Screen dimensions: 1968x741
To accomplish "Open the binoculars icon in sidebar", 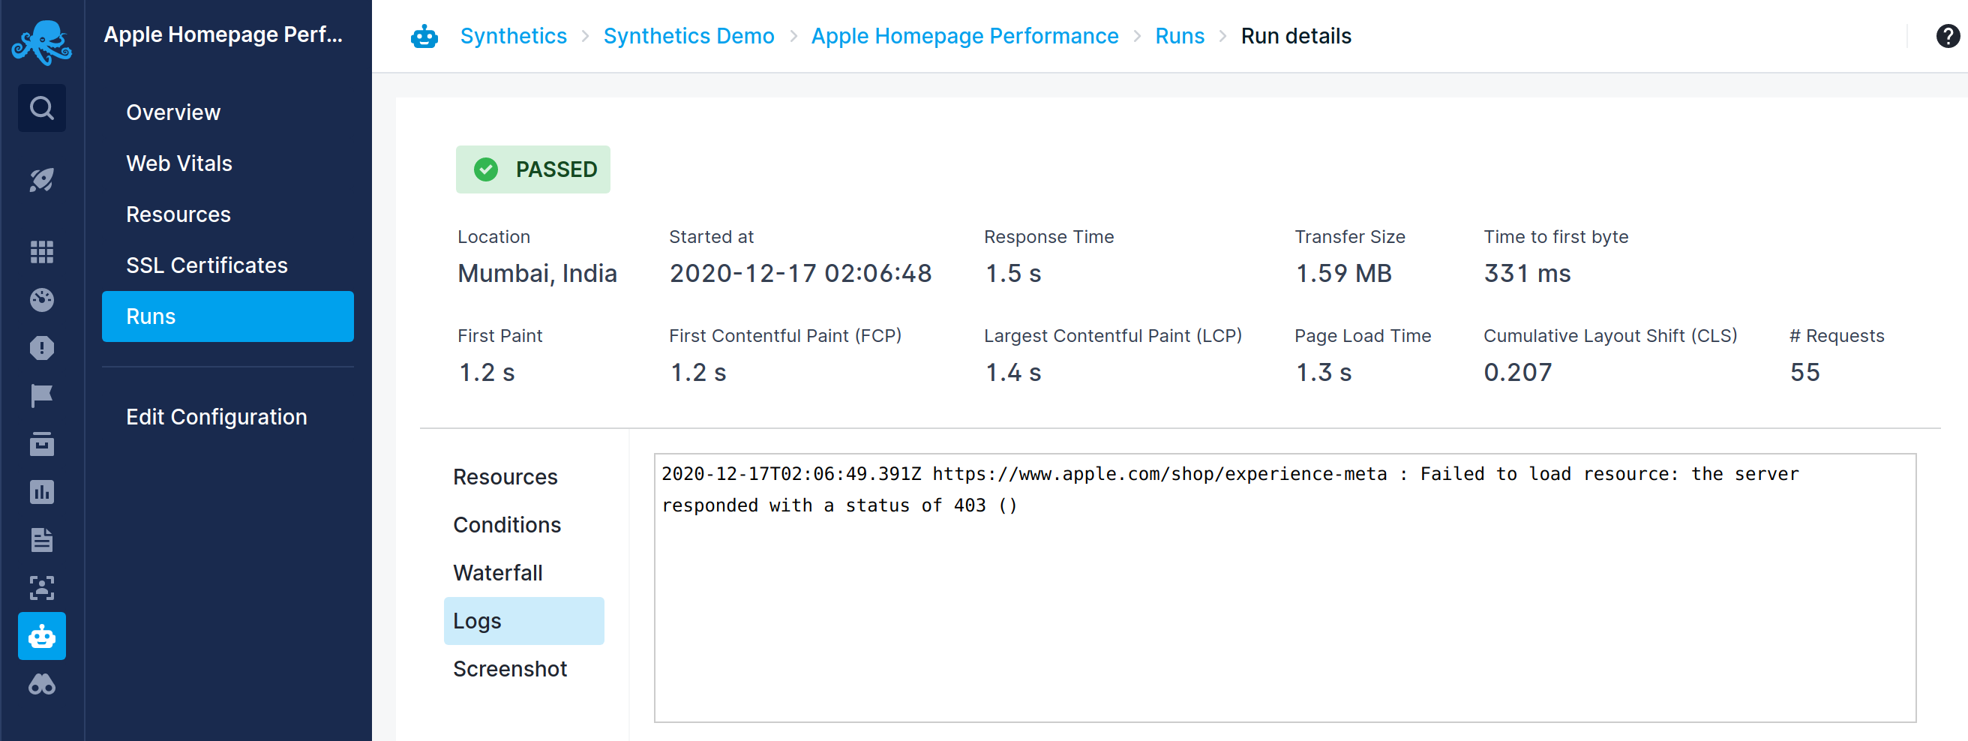I will (x=42, y=685).
